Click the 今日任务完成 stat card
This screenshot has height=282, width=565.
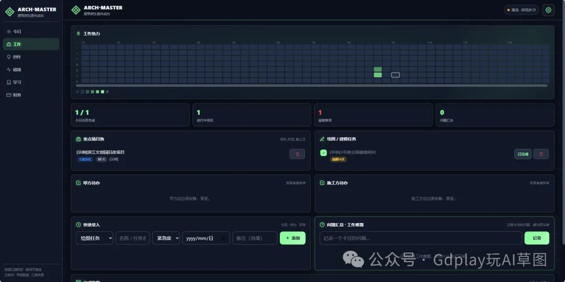(130, 115)
